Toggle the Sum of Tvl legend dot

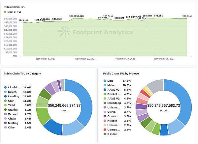point(5,12)
